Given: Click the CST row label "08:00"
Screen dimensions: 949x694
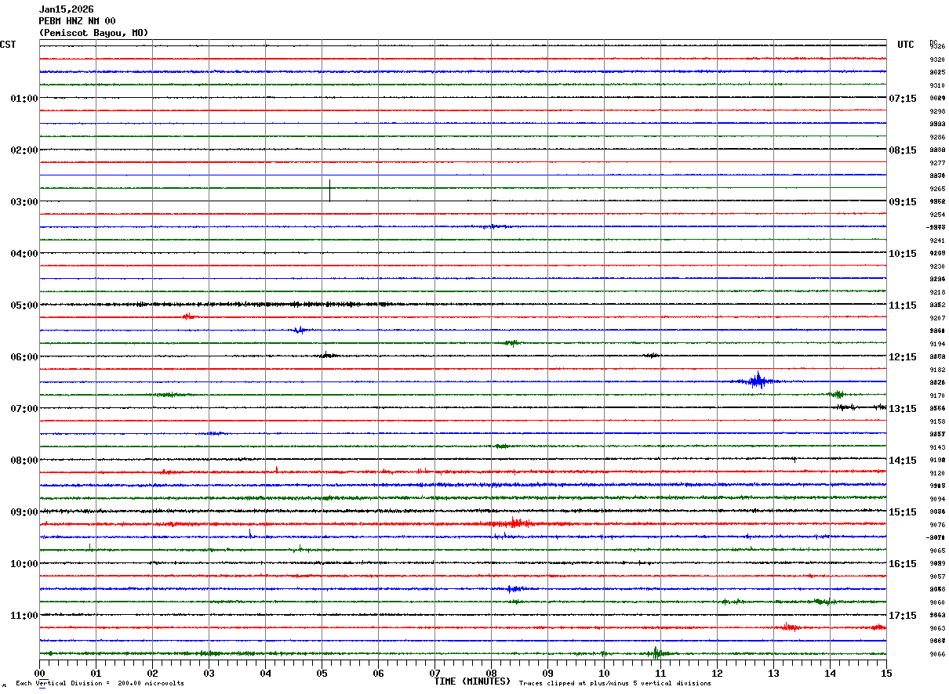Looking at the screenshot, I should tap(24, 461).
